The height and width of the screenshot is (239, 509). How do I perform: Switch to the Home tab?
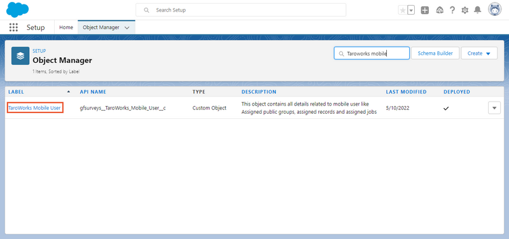66,27
